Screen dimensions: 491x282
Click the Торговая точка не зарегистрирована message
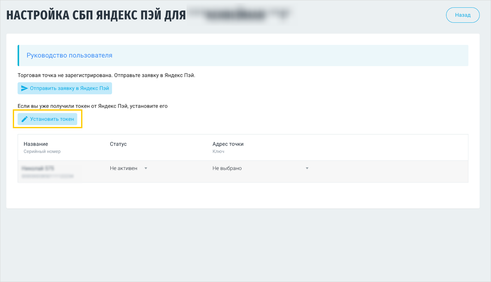[x=106, y=75]
